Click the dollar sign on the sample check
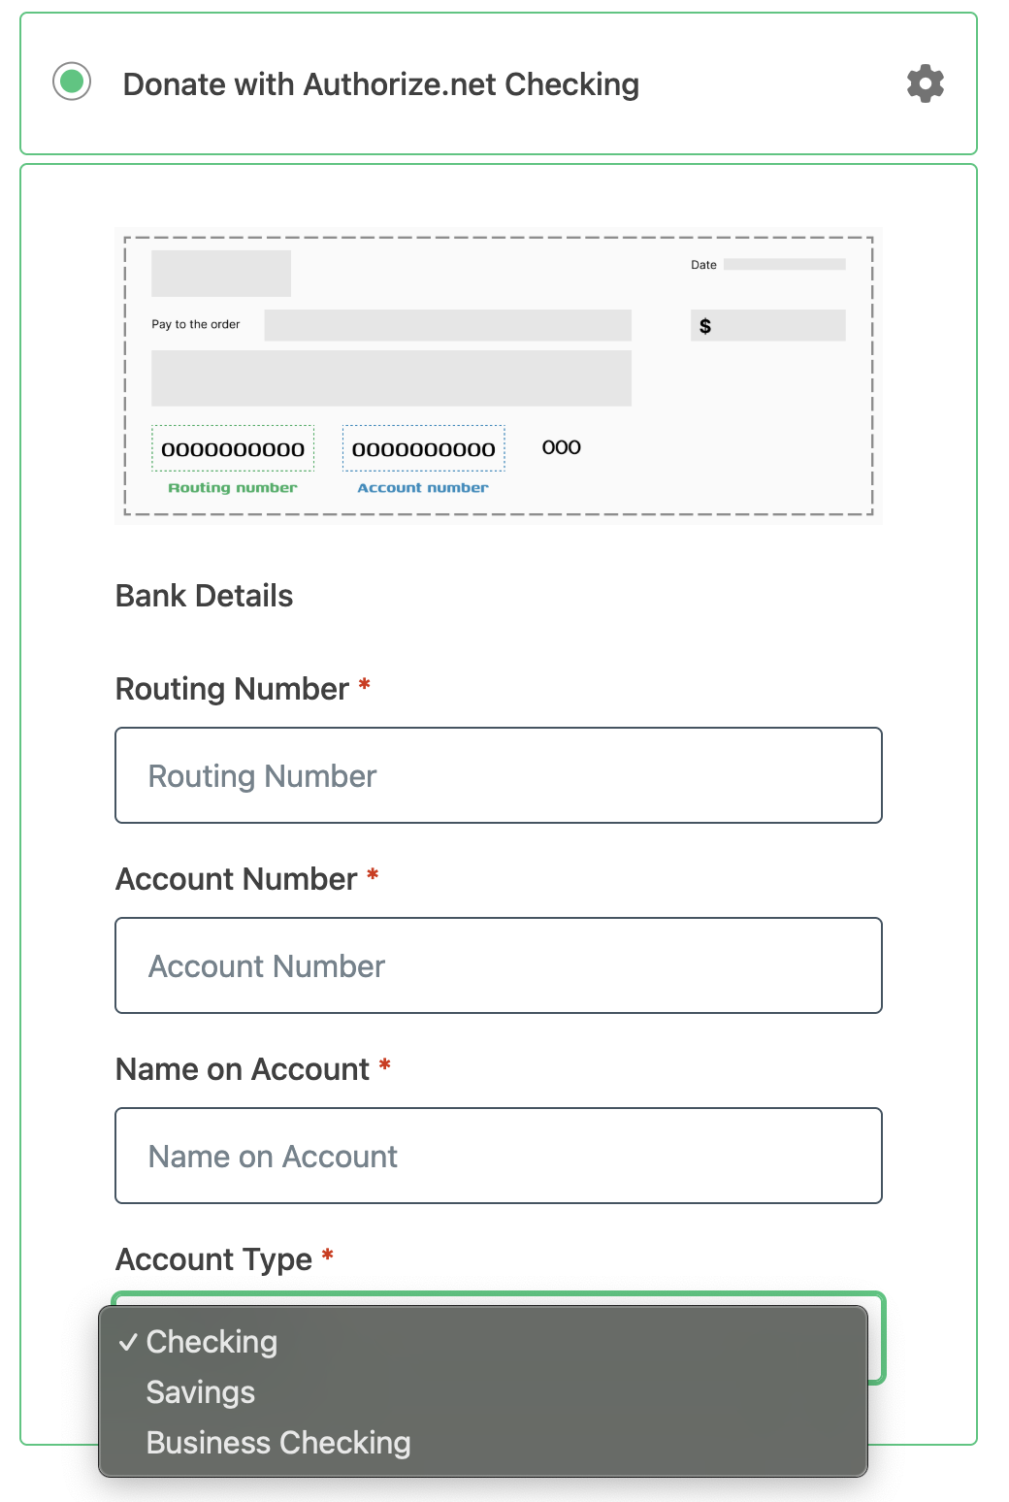Image resolution: width=1009 pixels, height=1502 pixels. [705, 326]
